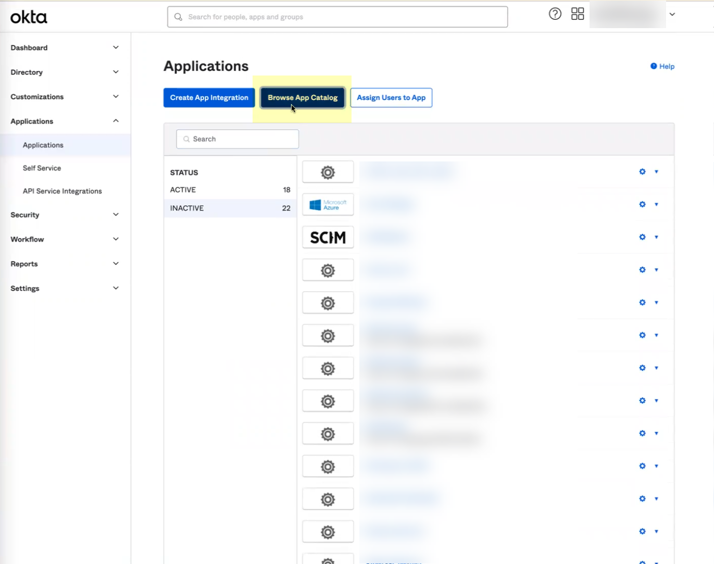Click the first placeholder gear app logo
This screenshot has height=564, width=714.
[x=328, y=171]
